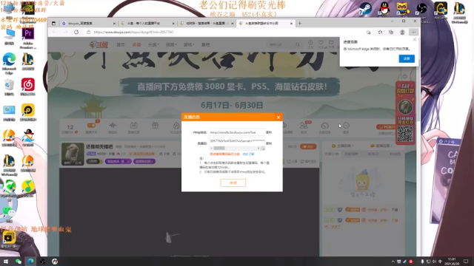Click the waveform icon in streamer toolbar
The width and height of the screenshot is (474, 266).
[113, 126]
